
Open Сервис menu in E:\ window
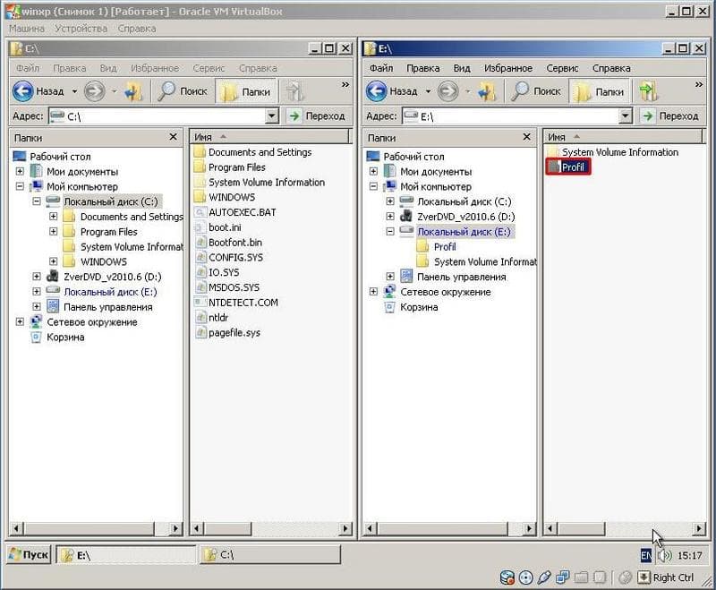tap(562, 68)
